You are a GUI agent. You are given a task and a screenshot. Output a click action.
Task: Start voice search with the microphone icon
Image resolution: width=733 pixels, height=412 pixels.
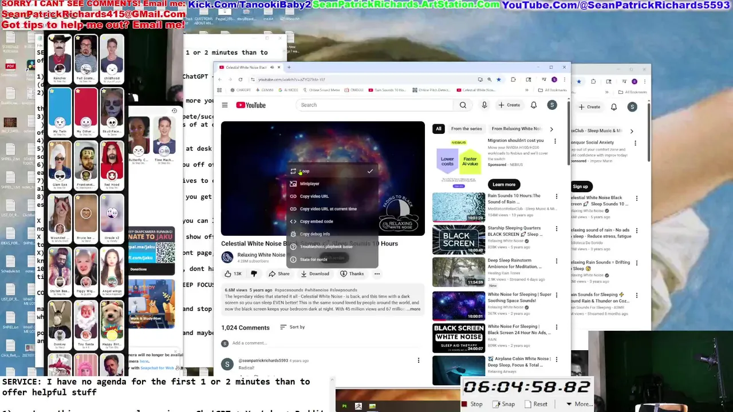click(x=484, y=105)
